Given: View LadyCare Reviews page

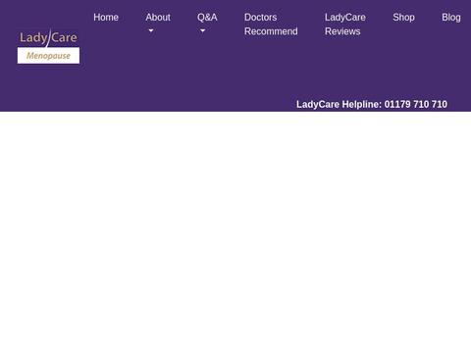Looking at the screenshot, I should 345,25.
